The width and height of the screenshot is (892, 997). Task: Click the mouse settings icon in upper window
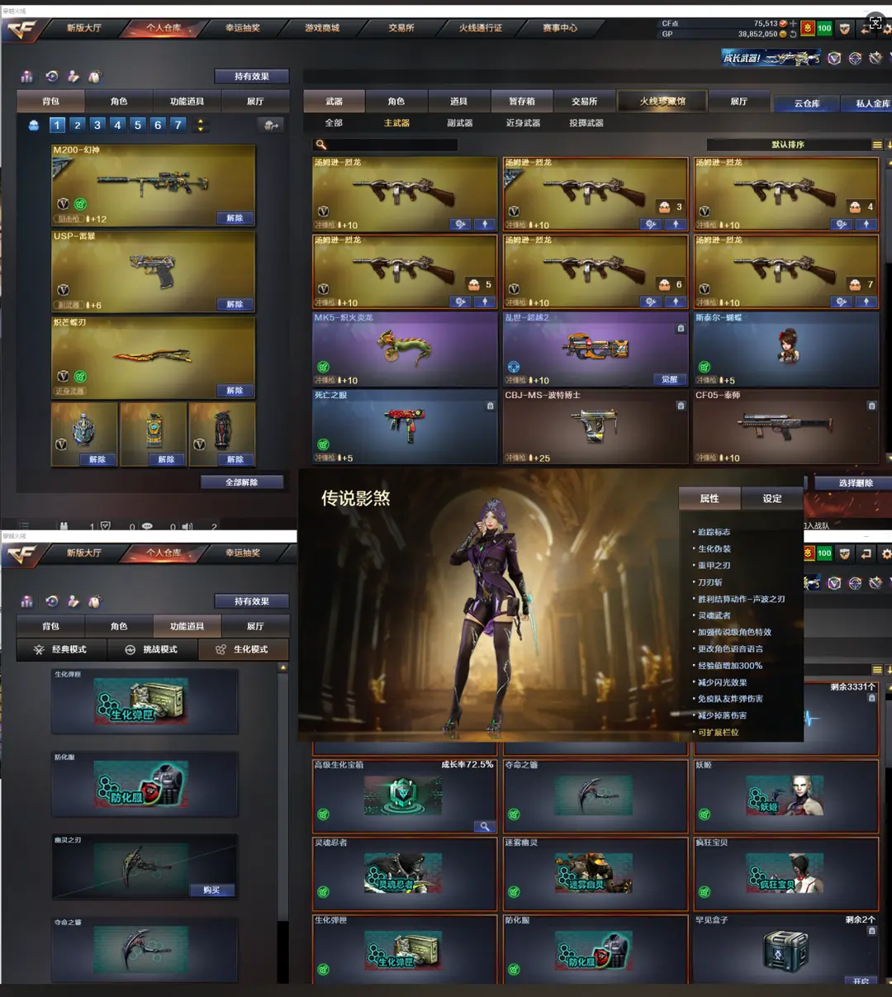(95, 76)
